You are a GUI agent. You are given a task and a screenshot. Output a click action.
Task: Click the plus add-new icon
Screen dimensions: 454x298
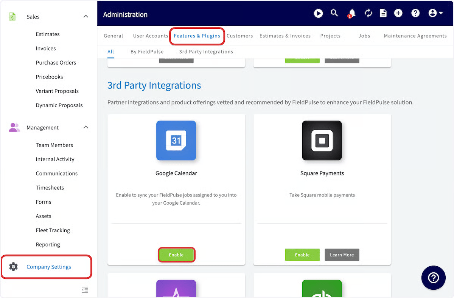(398, 13)
